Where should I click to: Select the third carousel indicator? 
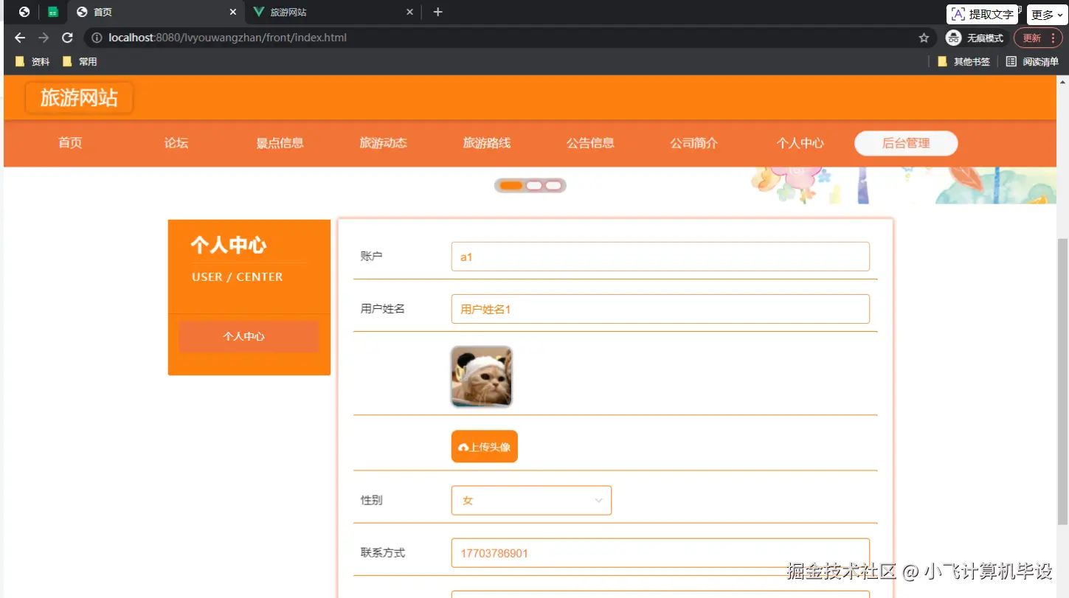[x=553, y=186]
